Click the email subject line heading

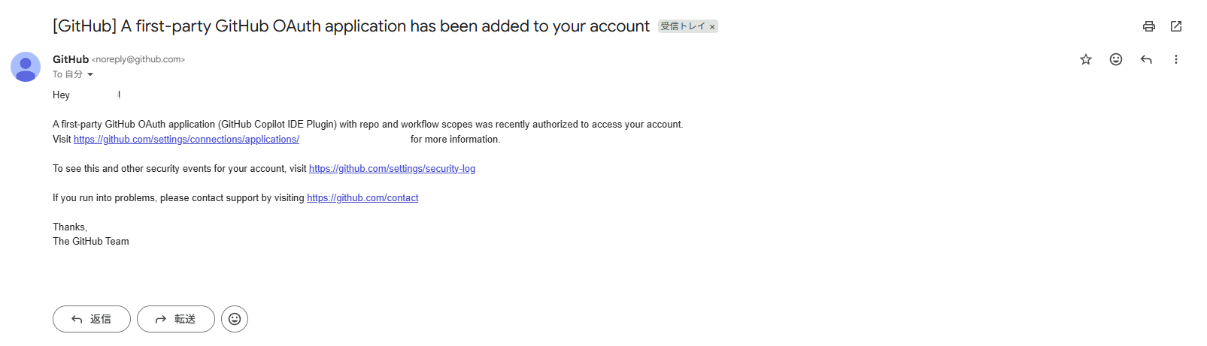(x=350, y=26)
